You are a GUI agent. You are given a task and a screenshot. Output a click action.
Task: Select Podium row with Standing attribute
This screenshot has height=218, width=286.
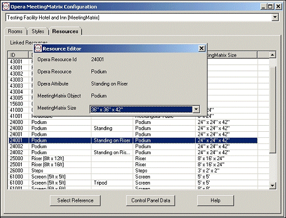click(x=133, y=128)
